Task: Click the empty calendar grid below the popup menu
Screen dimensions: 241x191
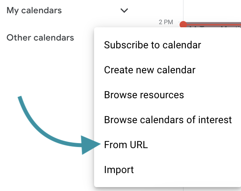Action: click(212, 189)
